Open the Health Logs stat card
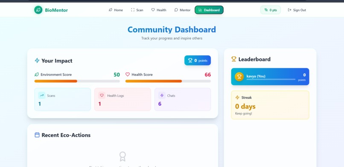 [x=122, y=99]
